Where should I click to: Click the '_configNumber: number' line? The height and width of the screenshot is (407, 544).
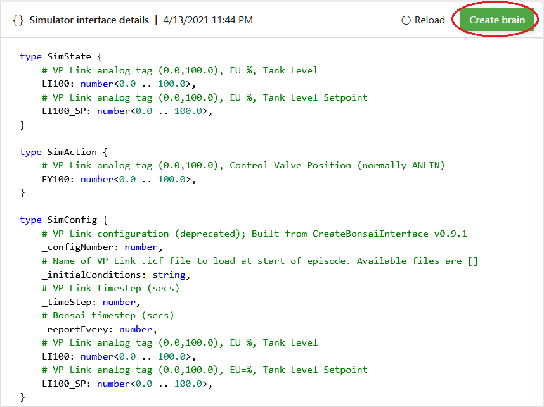102,247
